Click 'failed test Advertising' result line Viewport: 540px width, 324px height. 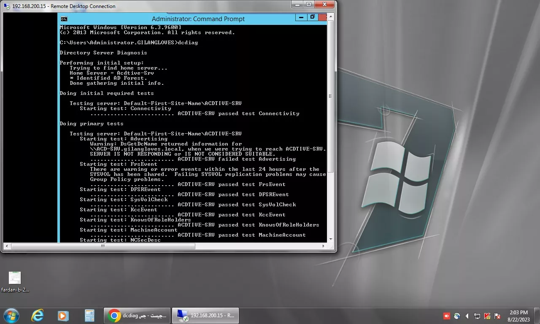pyautogui.click(x=193, y=159)
